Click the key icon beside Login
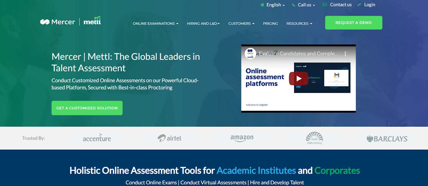This screenshot has width=428, height=186. coord(359,5)
